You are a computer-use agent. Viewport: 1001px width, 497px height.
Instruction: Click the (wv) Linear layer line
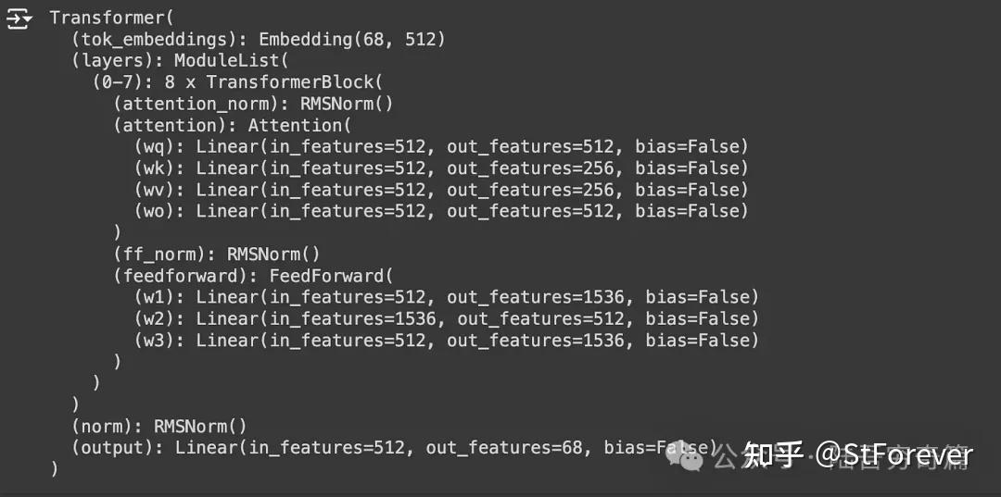pos(441,190)
